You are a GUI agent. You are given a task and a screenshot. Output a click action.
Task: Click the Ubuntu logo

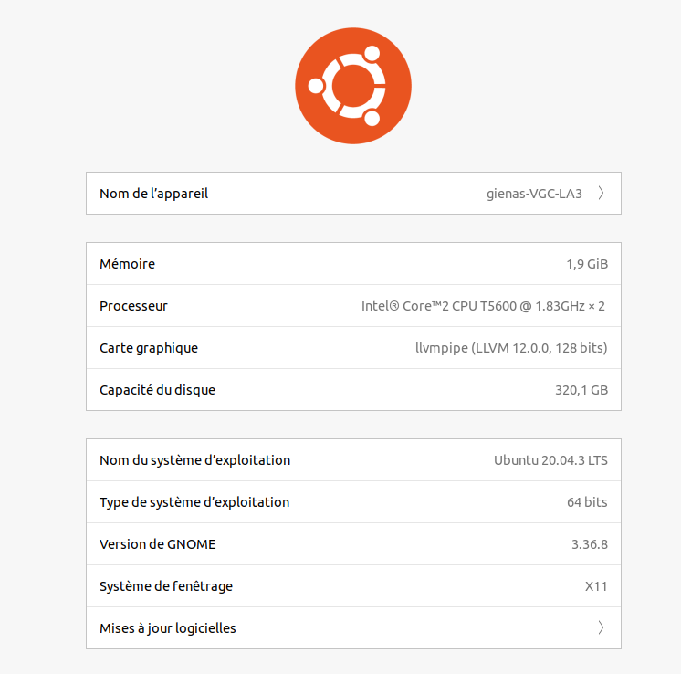coord(353,86)
